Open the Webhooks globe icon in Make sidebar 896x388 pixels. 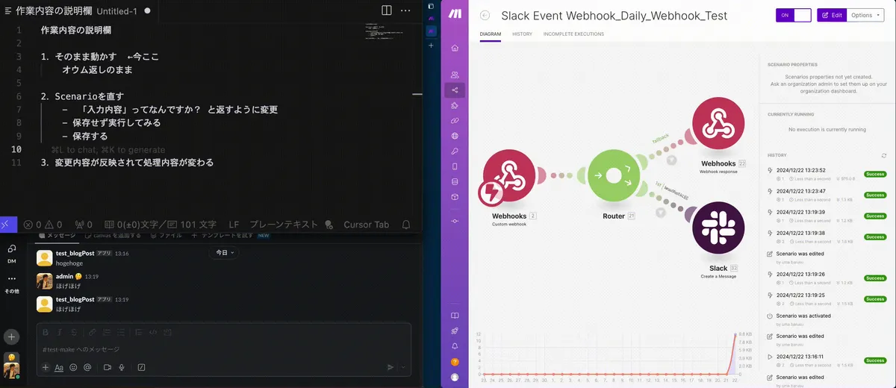455,136
